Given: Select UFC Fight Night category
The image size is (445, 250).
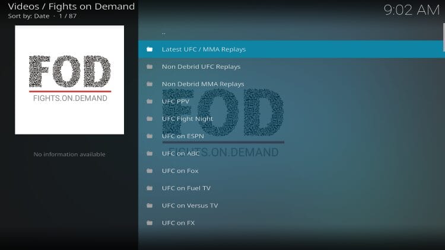Looking at the screenshot, I should pos(291,118).
